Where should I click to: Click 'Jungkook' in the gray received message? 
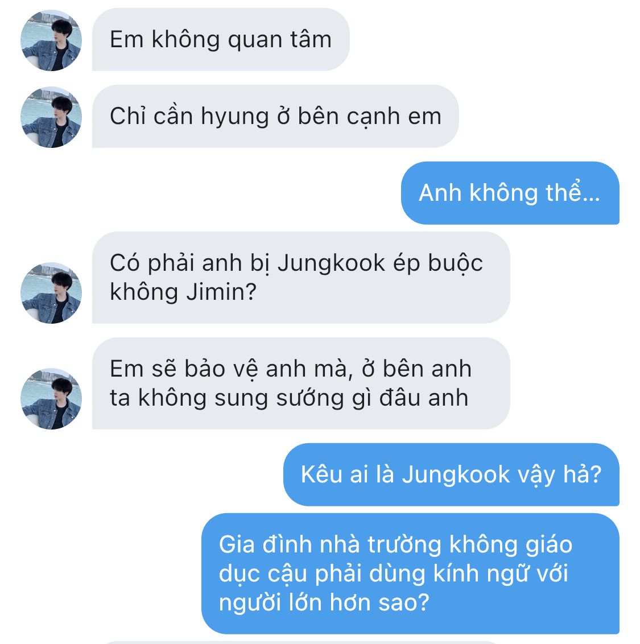pos(331,263)
